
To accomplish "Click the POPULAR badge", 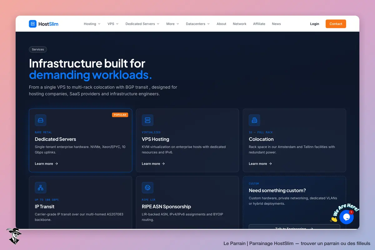I will point(120,115).
